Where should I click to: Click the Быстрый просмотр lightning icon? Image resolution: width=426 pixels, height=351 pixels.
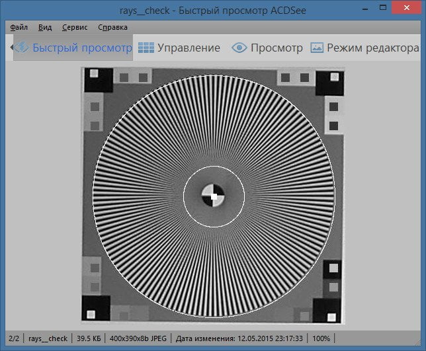point(22,48)
